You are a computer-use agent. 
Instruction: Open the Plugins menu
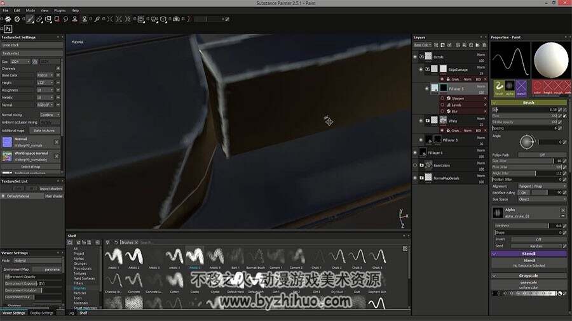click(x=60, y=11)
